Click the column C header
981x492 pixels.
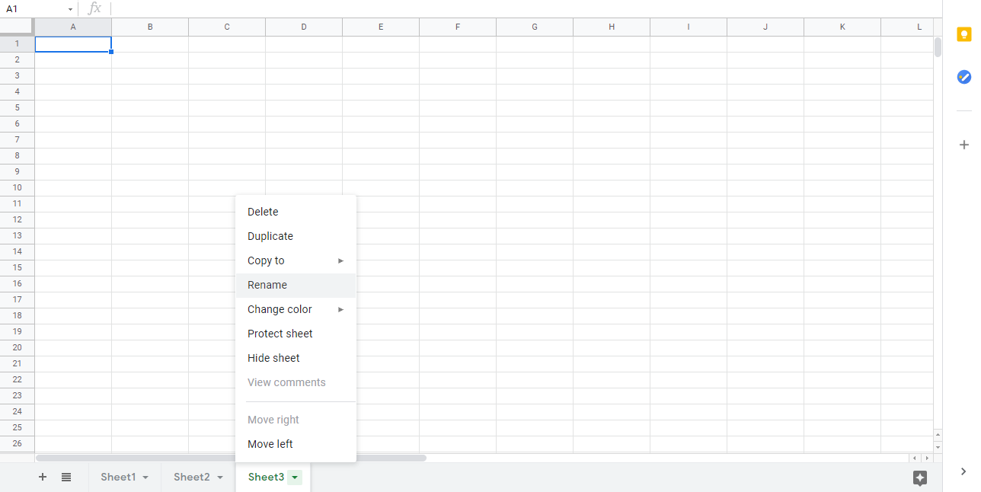pyautogui.click(x=227, y=27)
